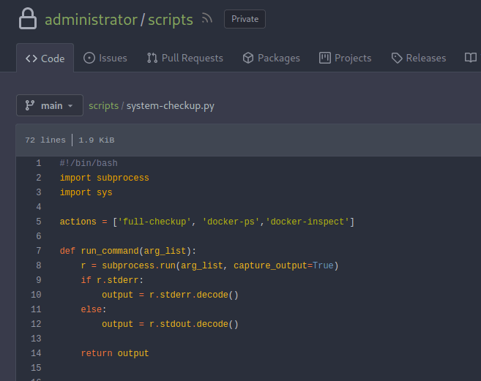Image resolution: width=481 pixels, height=381 pixels.
Task: Click the '1.9 KiB' file size
Action: [97, 140]
